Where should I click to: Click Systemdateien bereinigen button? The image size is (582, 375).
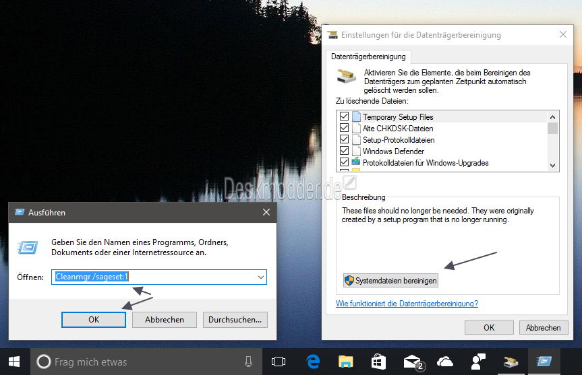tap(390, 281)
